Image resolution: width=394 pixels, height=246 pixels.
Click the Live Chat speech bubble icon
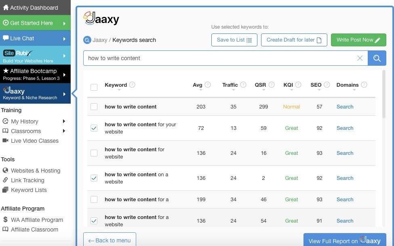tap(6, 38)
